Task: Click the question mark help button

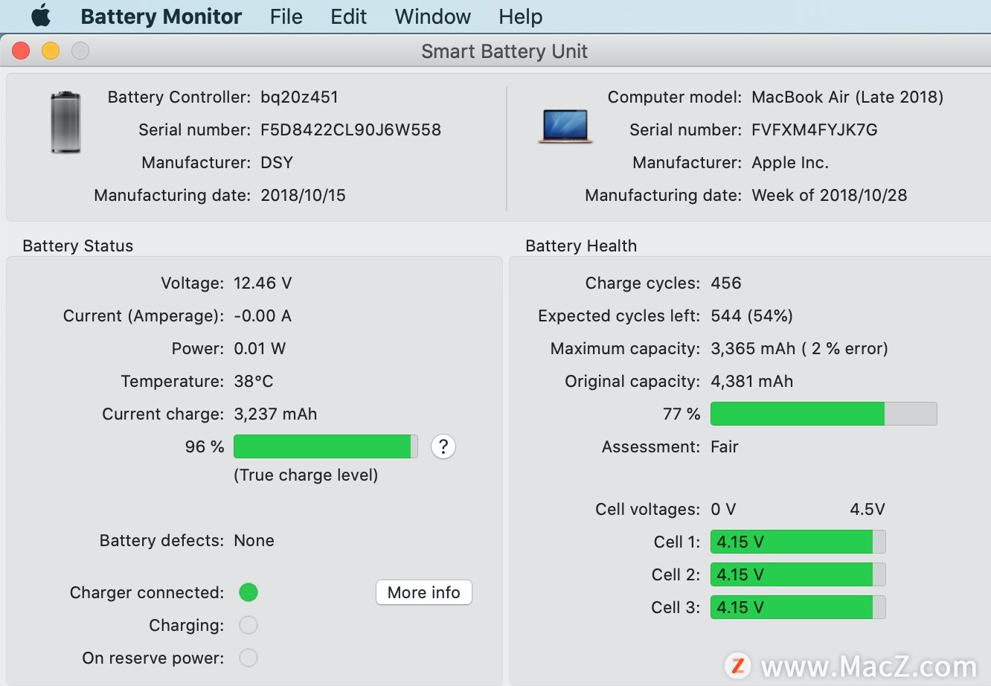Action: tap(443, 446)
